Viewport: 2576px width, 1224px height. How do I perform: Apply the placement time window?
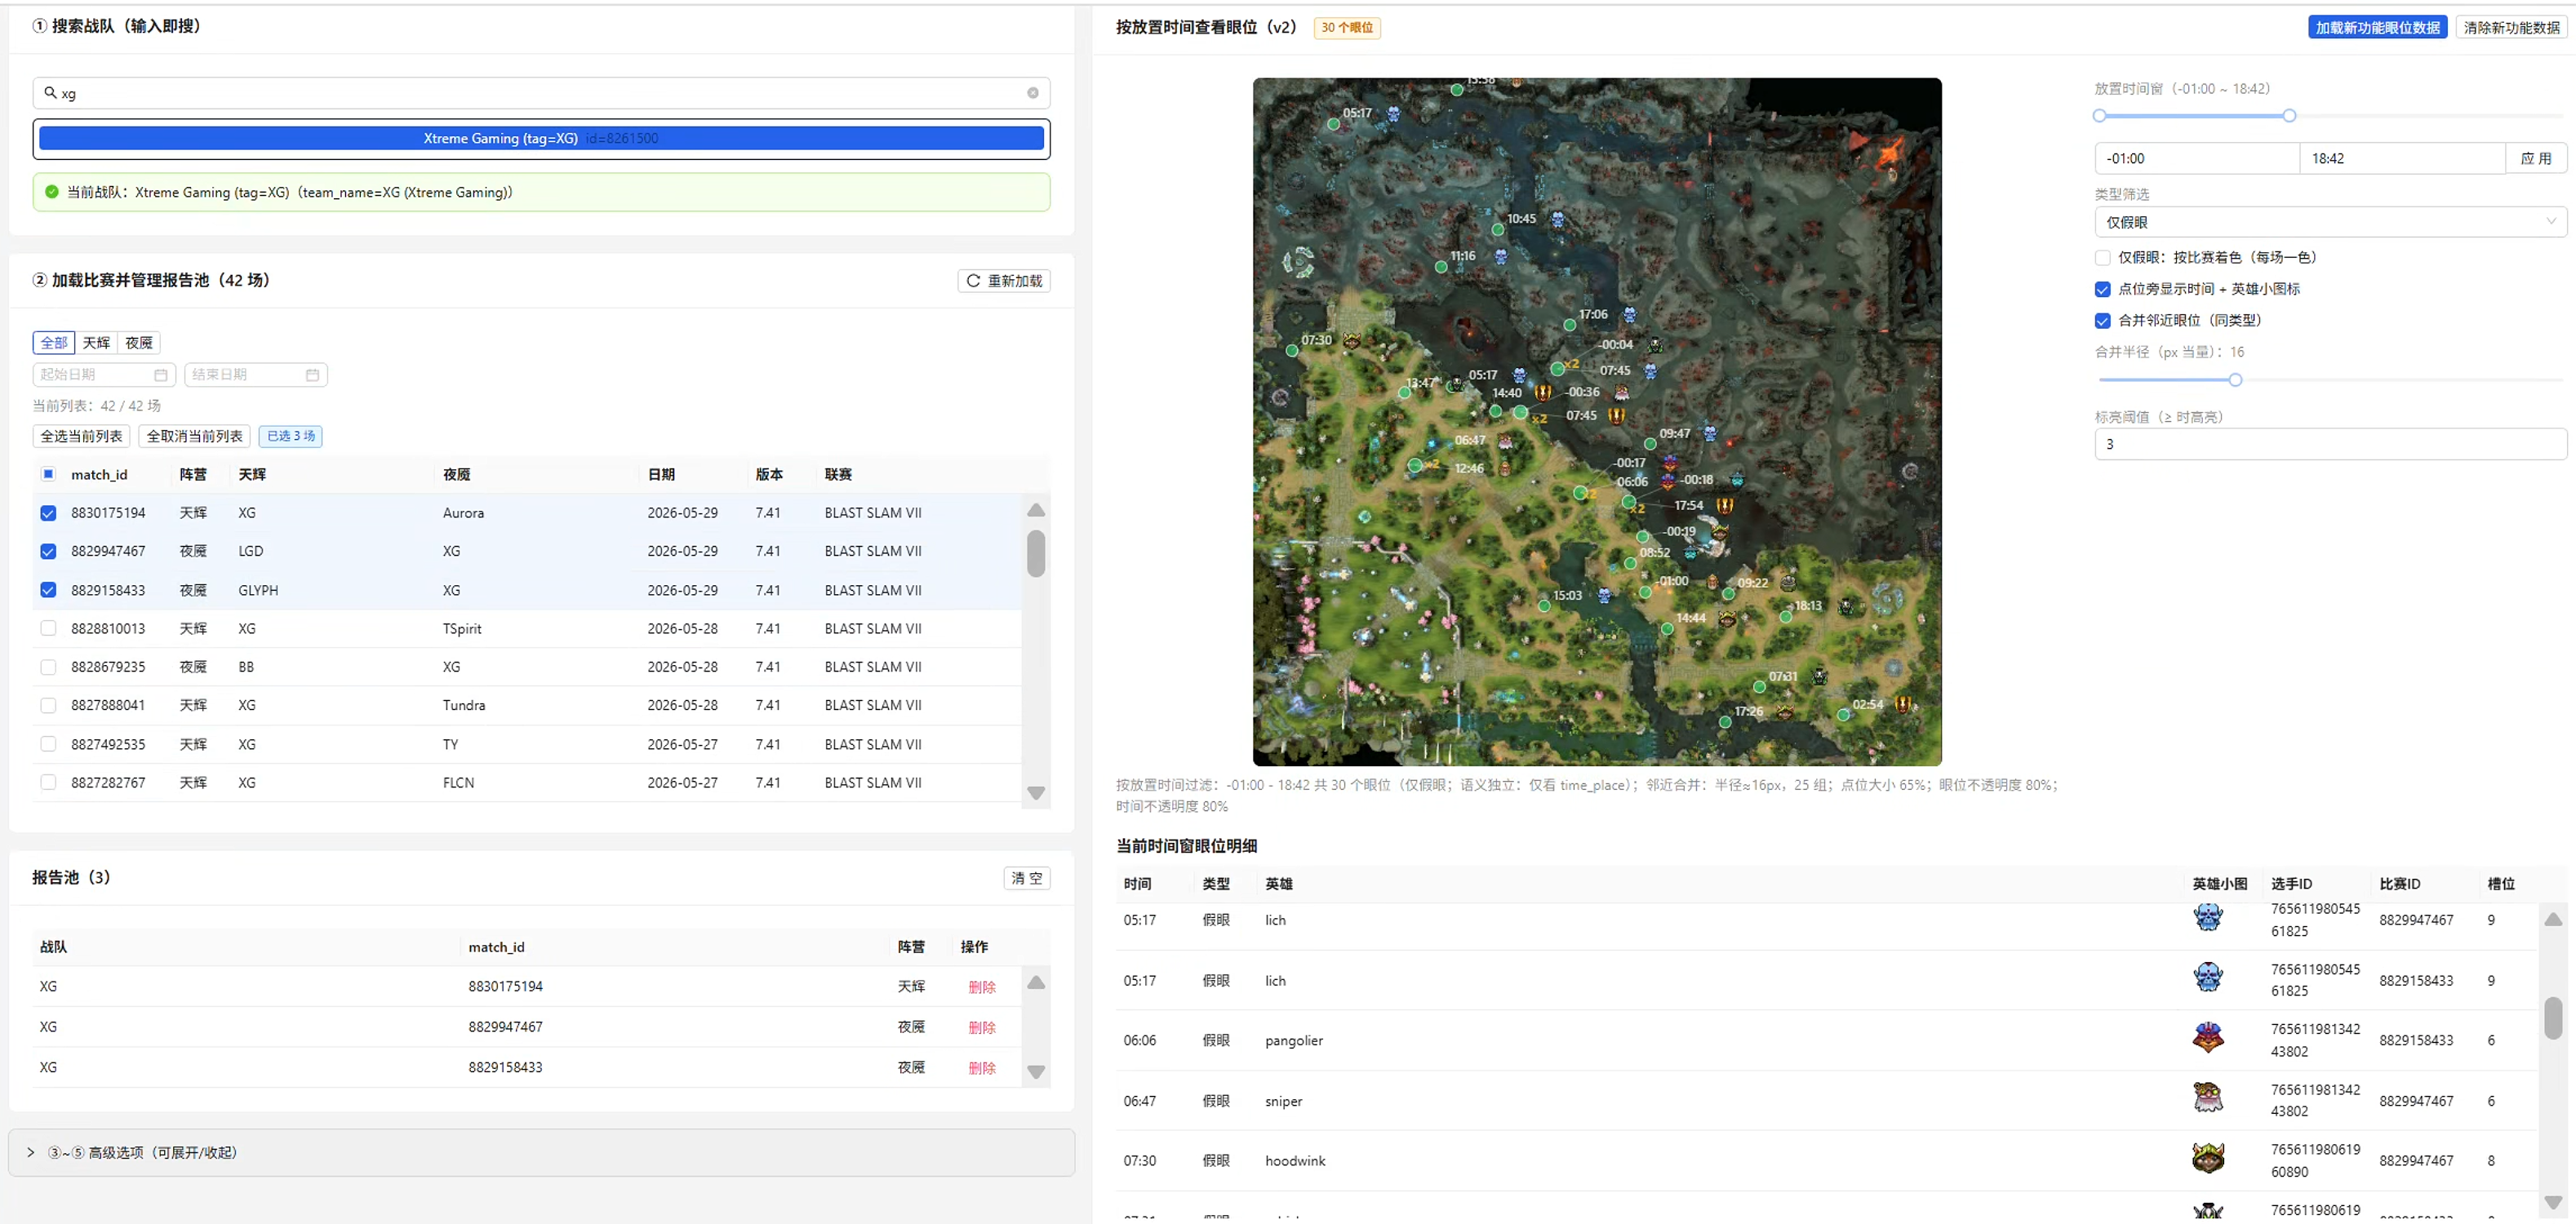(x=2535, y=158)
